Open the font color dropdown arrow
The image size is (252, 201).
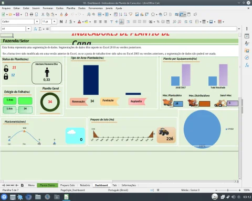pos(83,22)
